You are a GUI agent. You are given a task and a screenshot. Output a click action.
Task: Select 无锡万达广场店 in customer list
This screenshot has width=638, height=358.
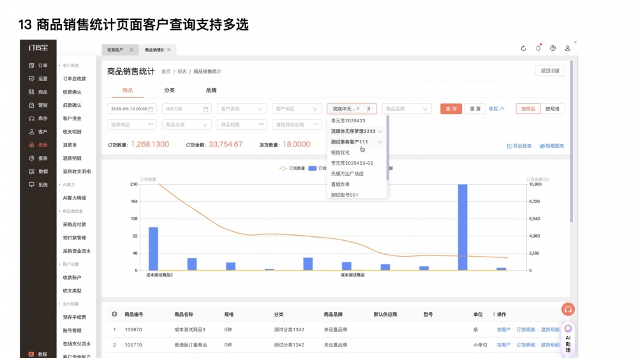(x=357, y=173)
